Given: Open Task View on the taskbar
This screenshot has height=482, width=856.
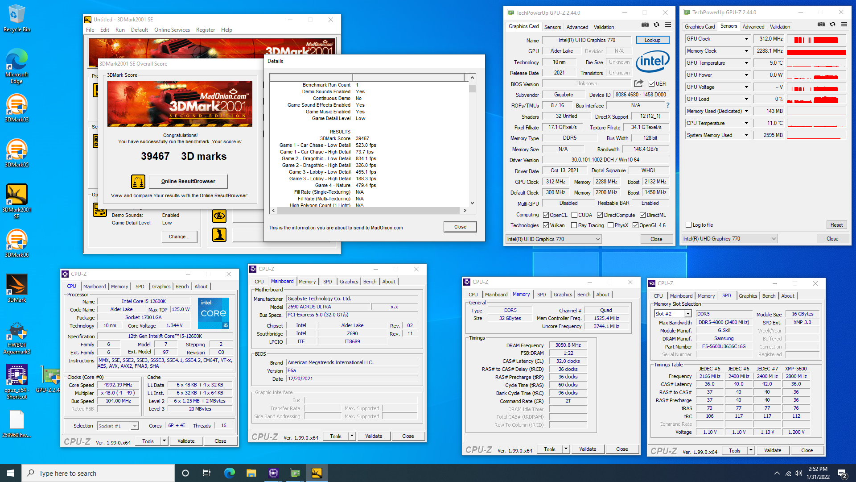Looking at the screenshot, I should pyautogui.click(x=206, y=473).
